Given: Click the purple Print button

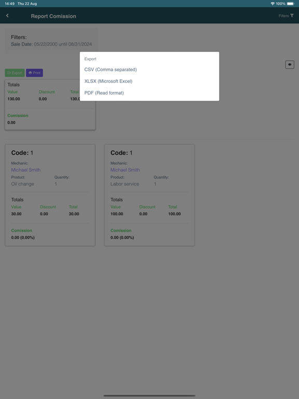Looking at the screenshot, I should [34, 73].
